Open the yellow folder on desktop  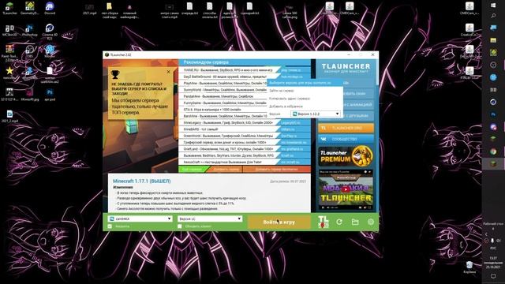click(110, 9)
